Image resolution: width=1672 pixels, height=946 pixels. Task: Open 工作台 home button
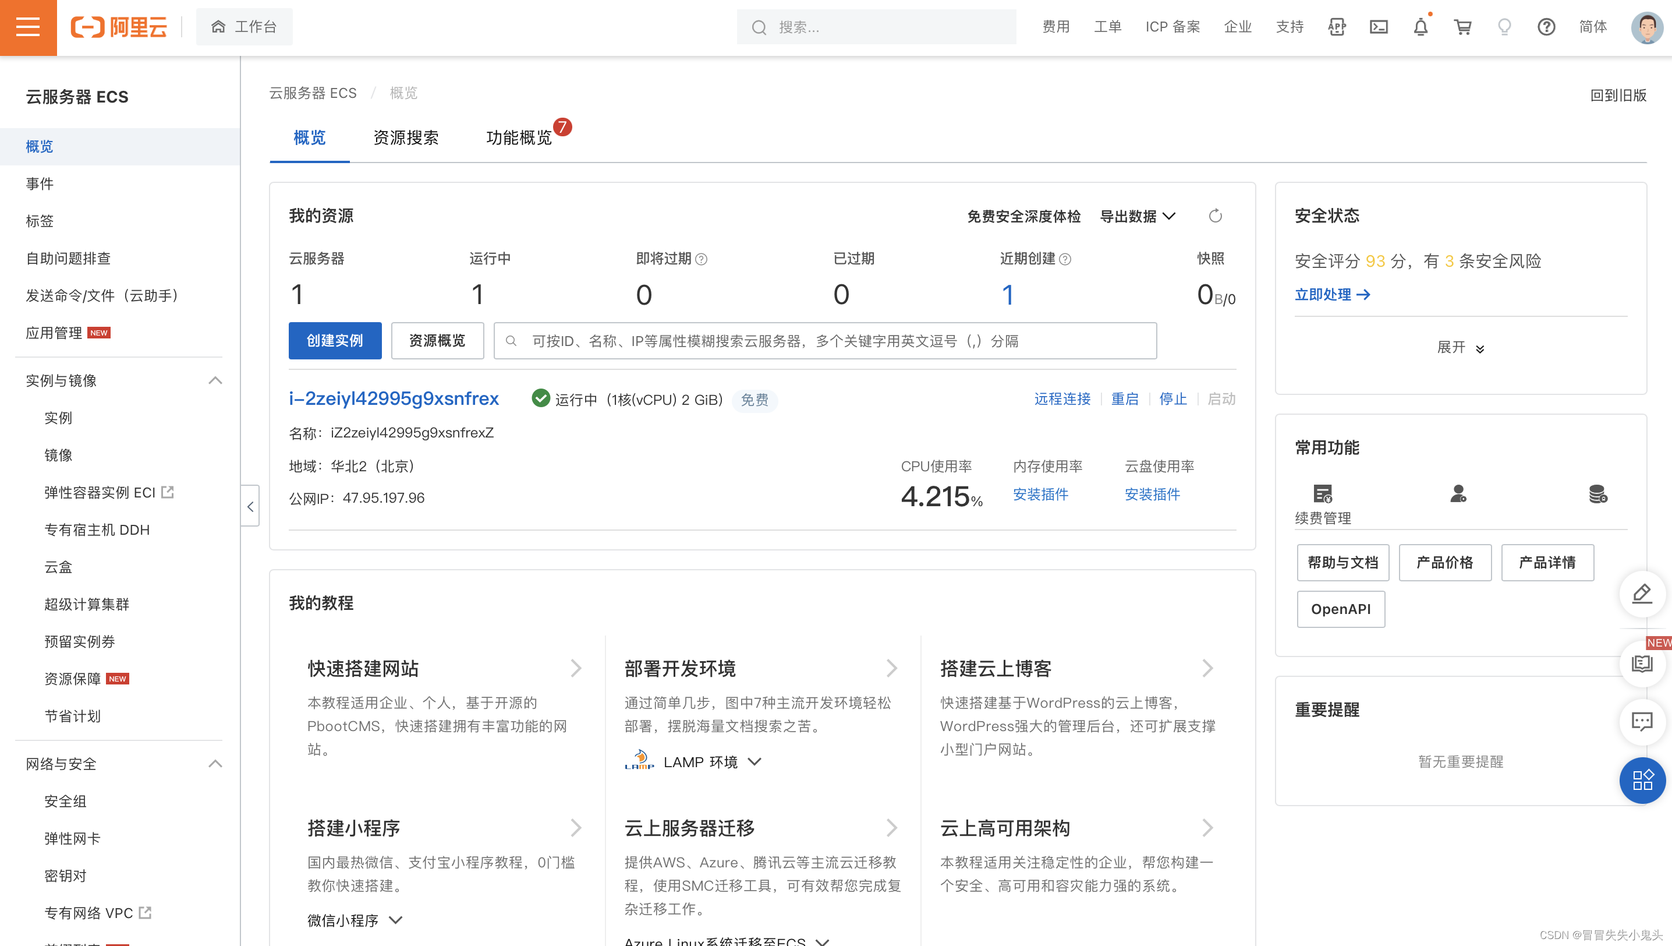(244, 27)
